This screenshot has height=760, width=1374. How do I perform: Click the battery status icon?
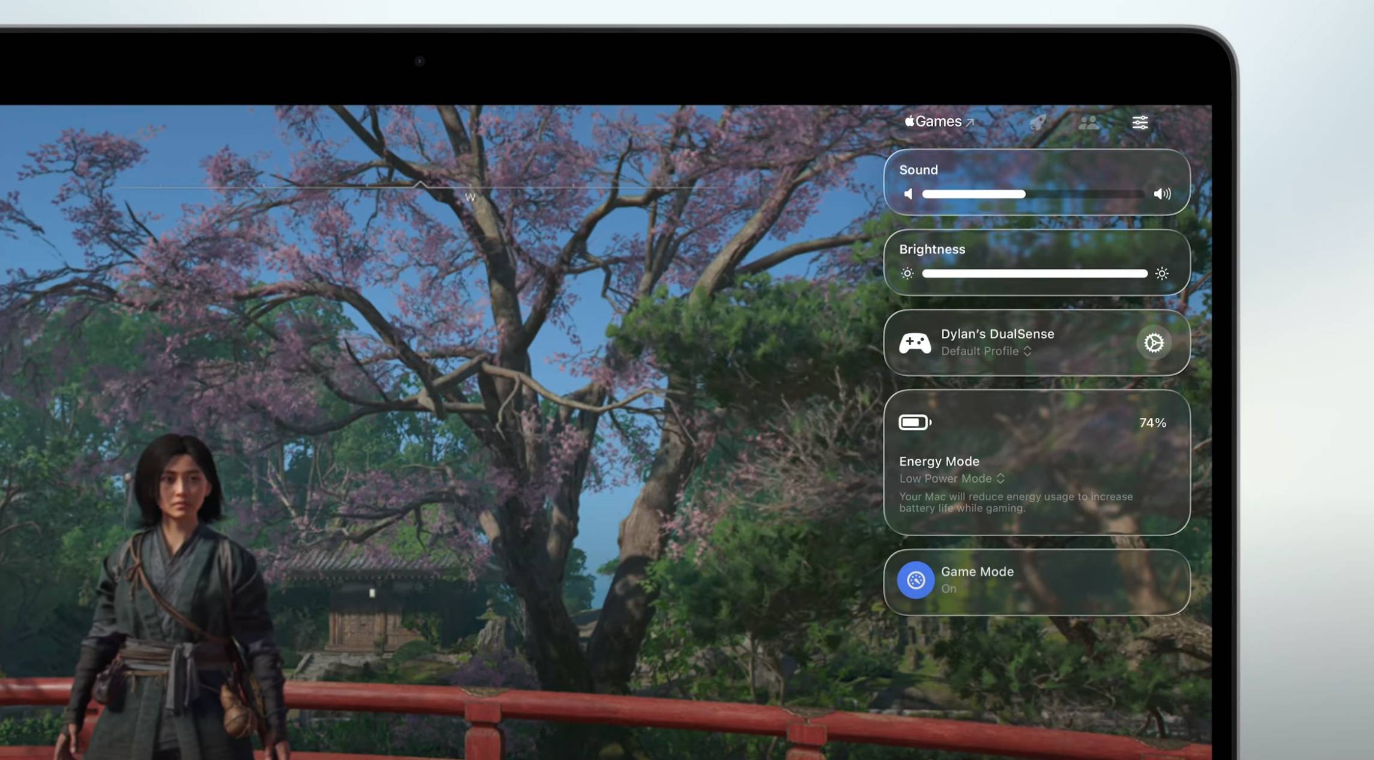click(x=915, y=423)
